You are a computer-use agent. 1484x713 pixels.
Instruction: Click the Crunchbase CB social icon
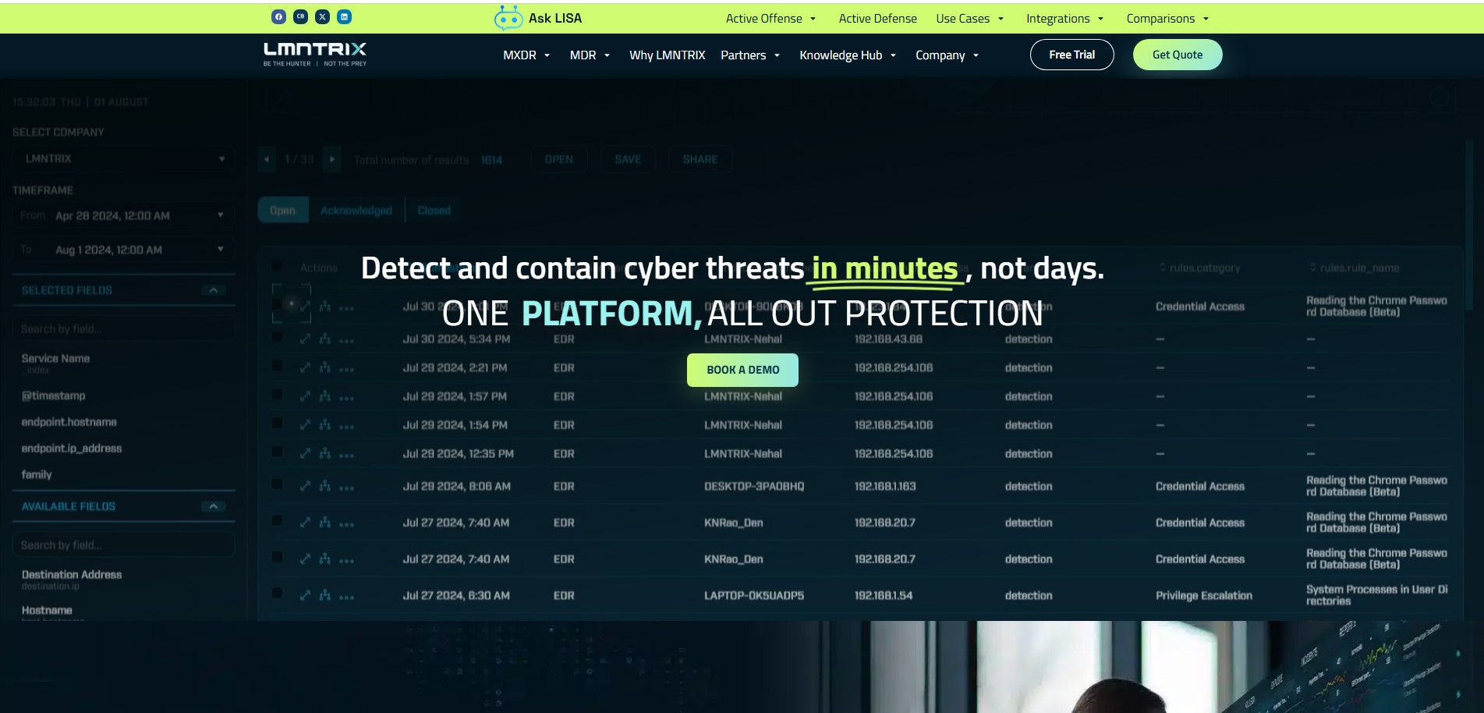(x=300, y=16)
